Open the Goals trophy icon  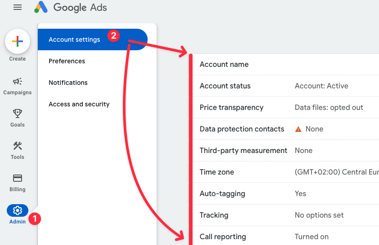pos(18,114)
